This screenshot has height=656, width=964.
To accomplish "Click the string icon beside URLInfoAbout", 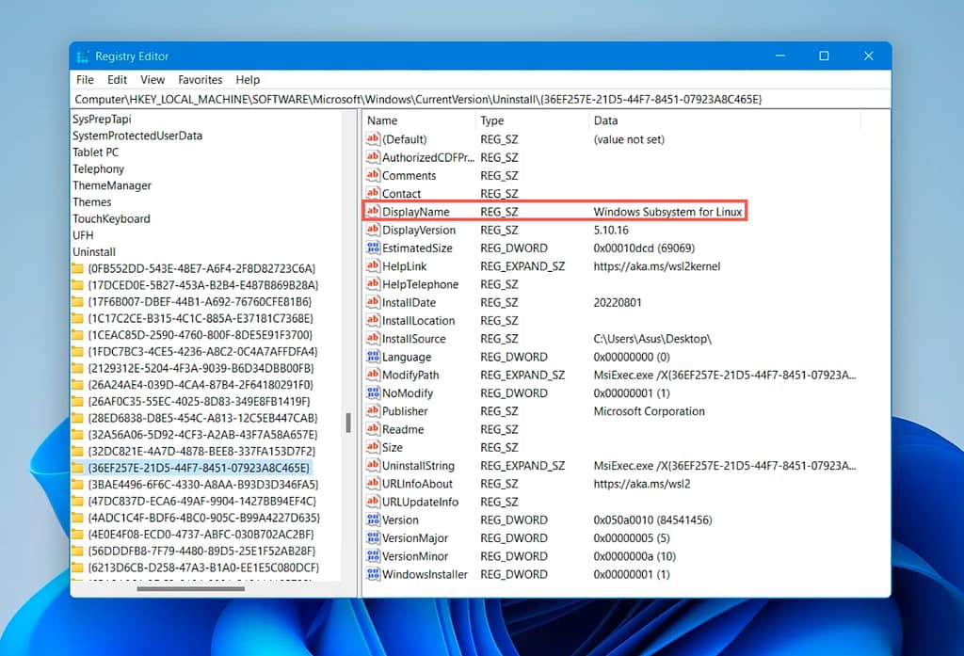I will tap(373, 483).
